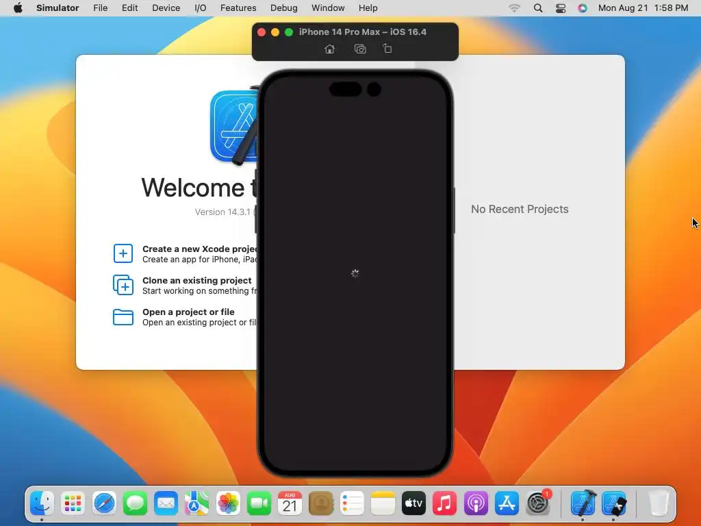The height and width of the screenshot is (526, 701).
Task: Take a Simulator screenshot with camera icon
Action: tap(360, 49)
